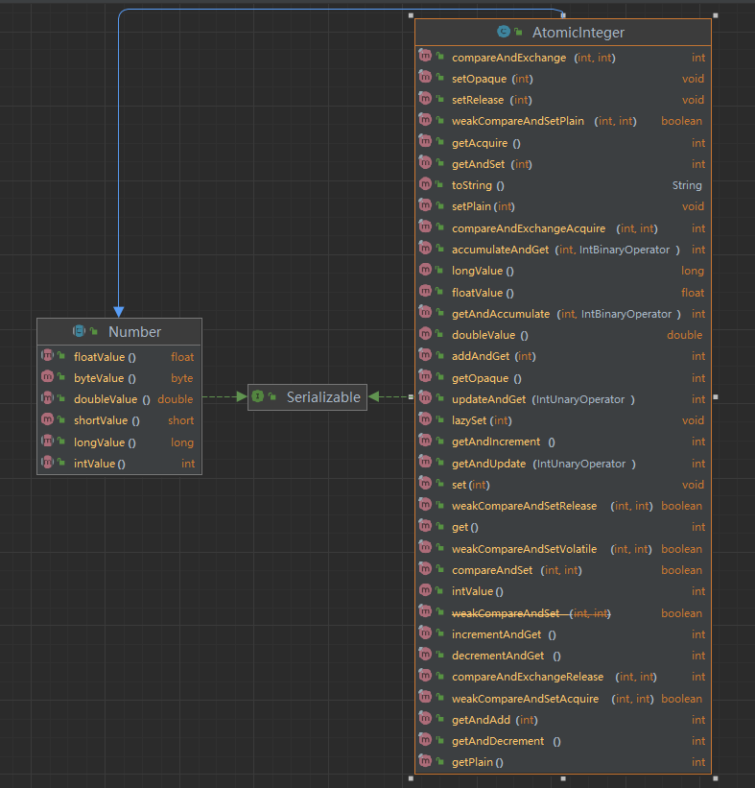Click the green arrowhead entering Serializable from AtomicInteger
The image size is (755, 788).
(x=374, y=396)
